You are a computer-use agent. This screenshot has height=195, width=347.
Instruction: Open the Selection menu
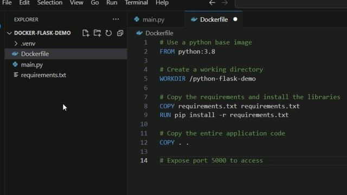click(50, 3)
